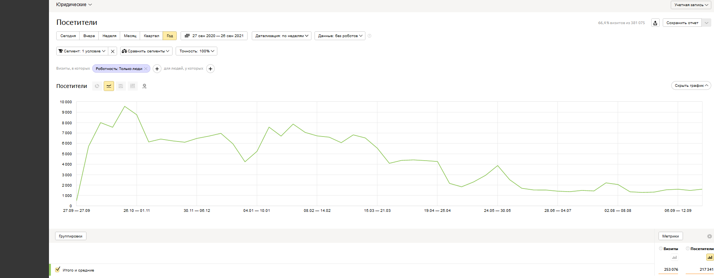Viewport: 714px width, 278px height.
Task: Click the 24.05 — 30.05 peak on the chart line
Action: (497, 166)
